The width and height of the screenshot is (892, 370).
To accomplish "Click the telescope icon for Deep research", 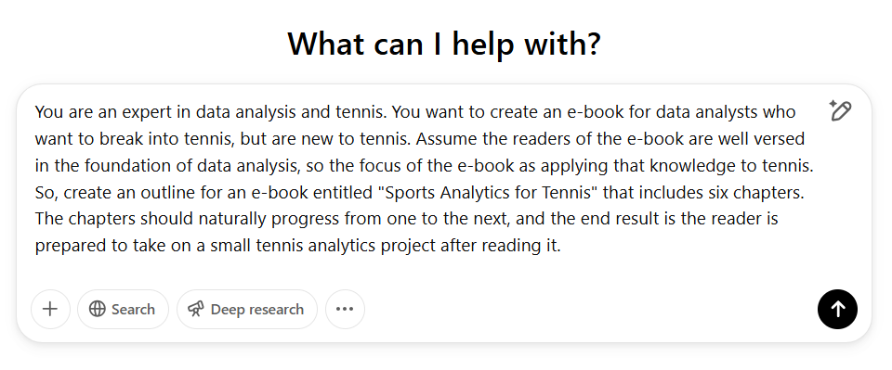I will [x=196, y=310].
